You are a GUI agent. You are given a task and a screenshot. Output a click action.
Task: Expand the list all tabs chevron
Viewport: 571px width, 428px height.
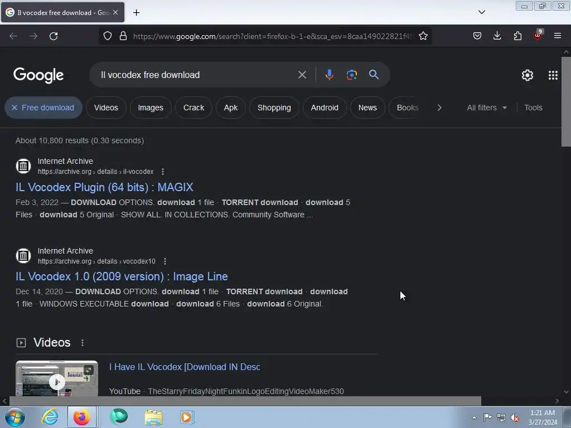(481, 12)
